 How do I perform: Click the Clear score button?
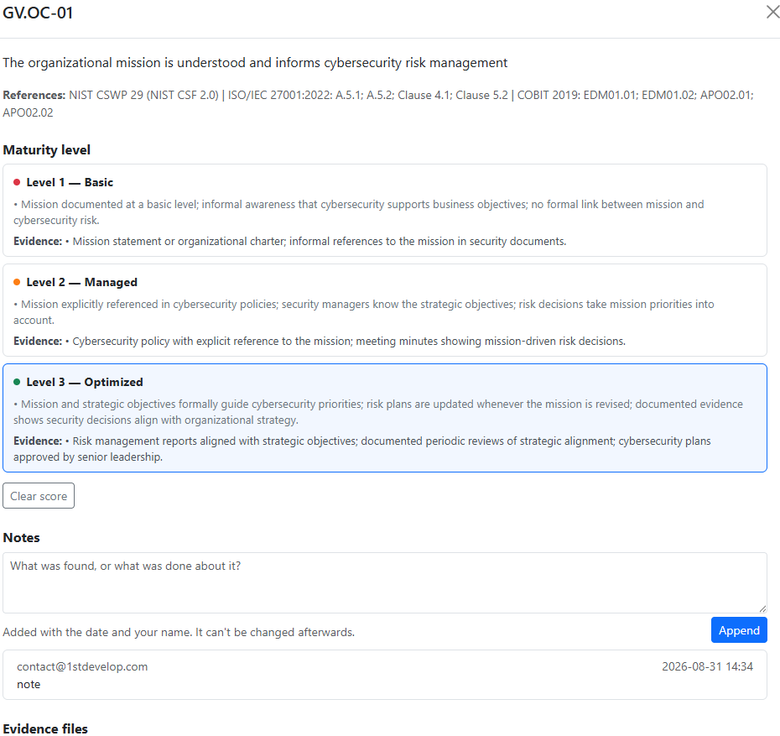coord(39,496)
